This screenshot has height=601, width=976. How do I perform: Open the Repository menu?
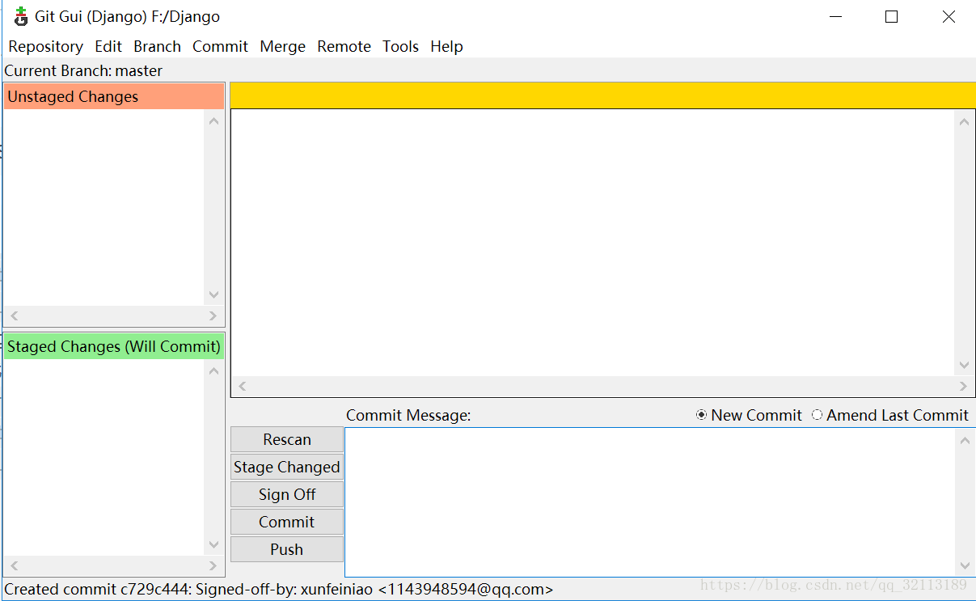[45, 46]
